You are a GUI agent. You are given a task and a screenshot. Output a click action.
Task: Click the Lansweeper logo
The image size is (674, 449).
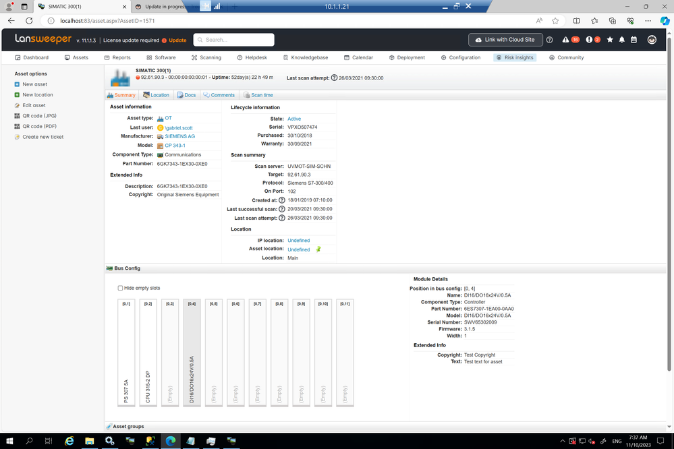pos(43,39)
